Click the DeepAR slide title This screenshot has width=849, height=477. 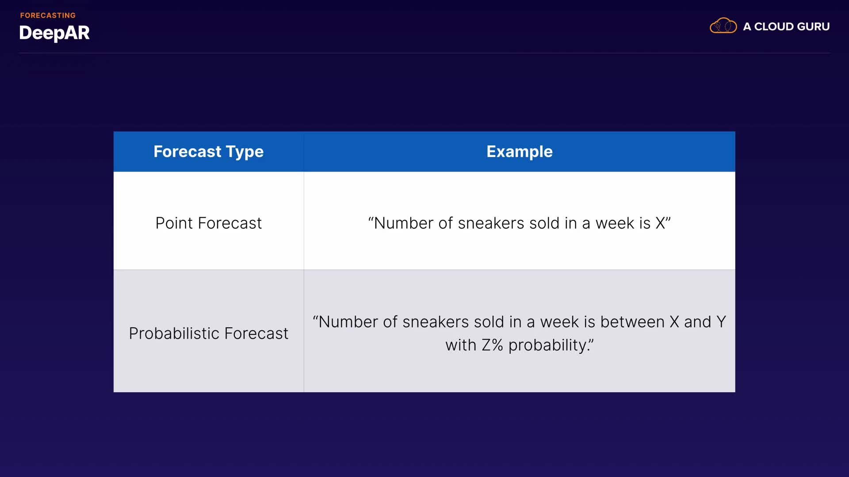54,33
